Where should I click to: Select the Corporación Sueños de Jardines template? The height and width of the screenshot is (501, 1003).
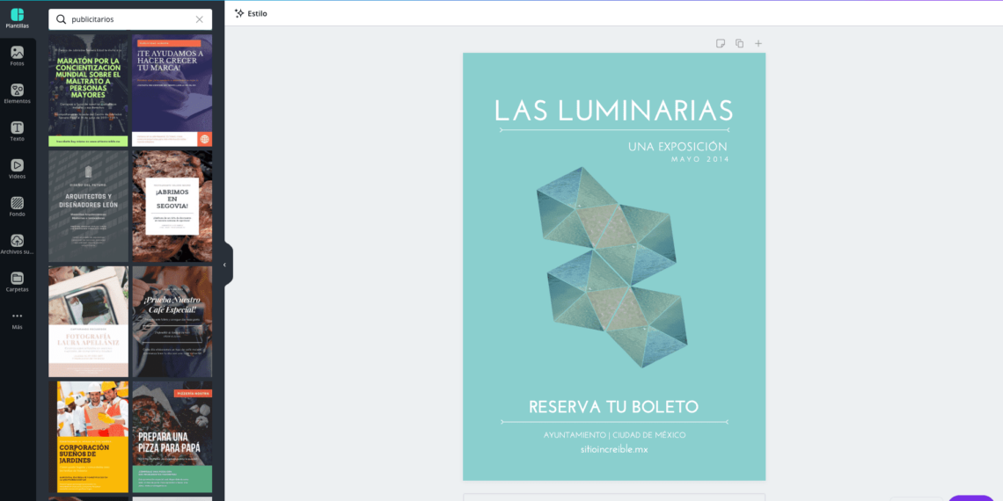pyautogui.click(x=88, y=437)
